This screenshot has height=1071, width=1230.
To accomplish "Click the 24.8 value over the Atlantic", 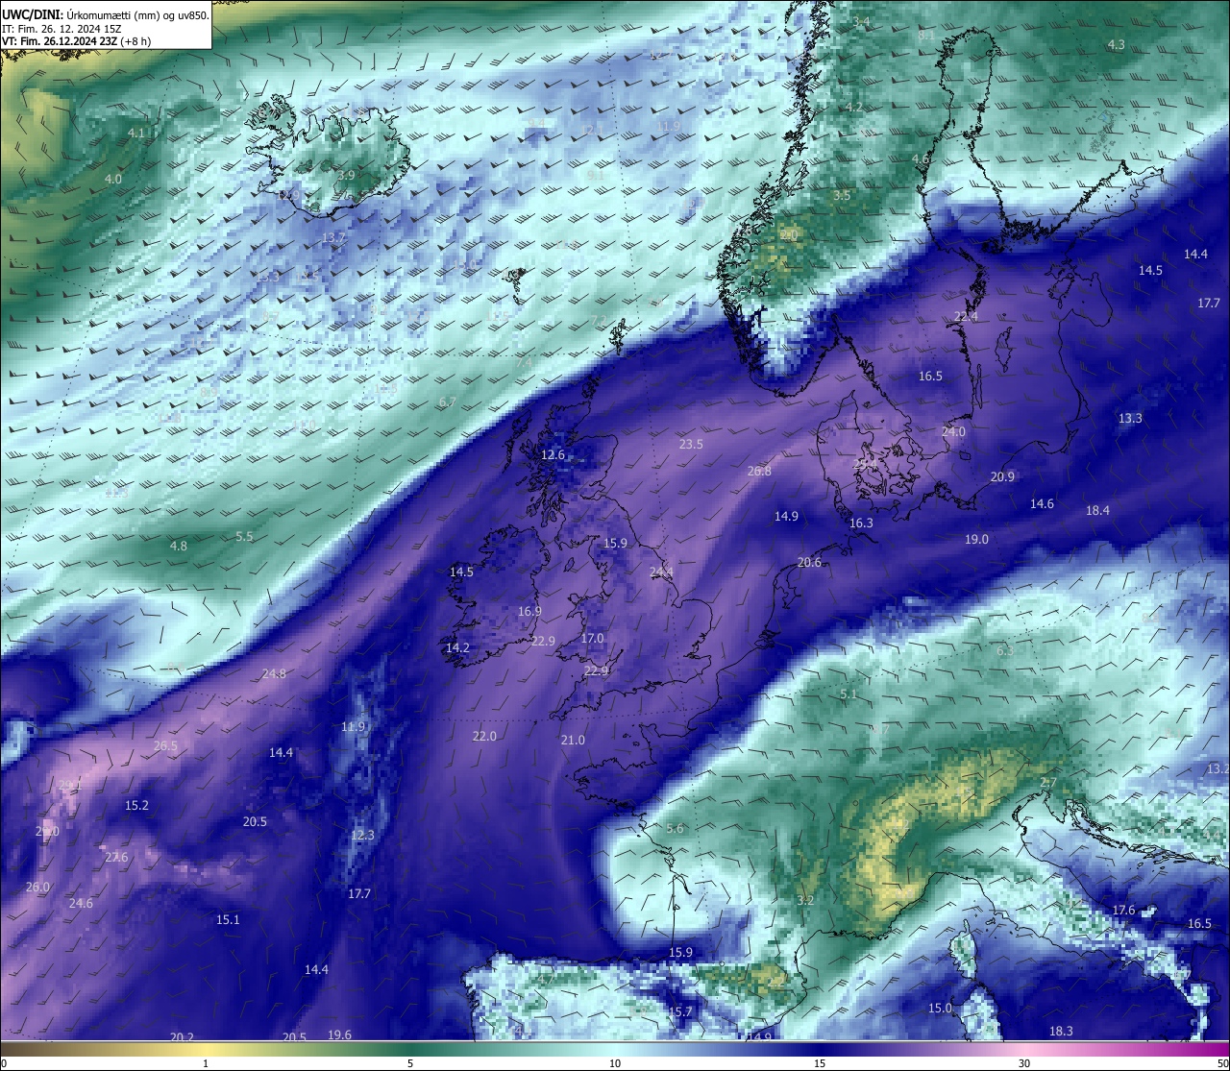I will click(274, 673).
